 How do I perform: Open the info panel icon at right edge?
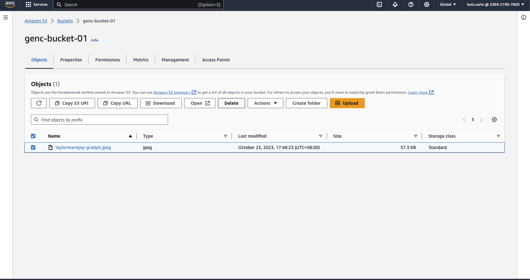coord(524,17)
